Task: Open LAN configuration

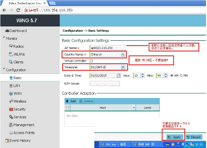Action: coord(15,86)
